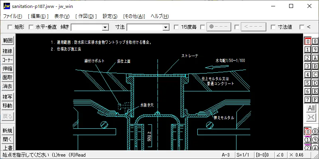Screen dimensions: 319x159
Task: Select layer 8 button
Action: (x=315, y=41)
